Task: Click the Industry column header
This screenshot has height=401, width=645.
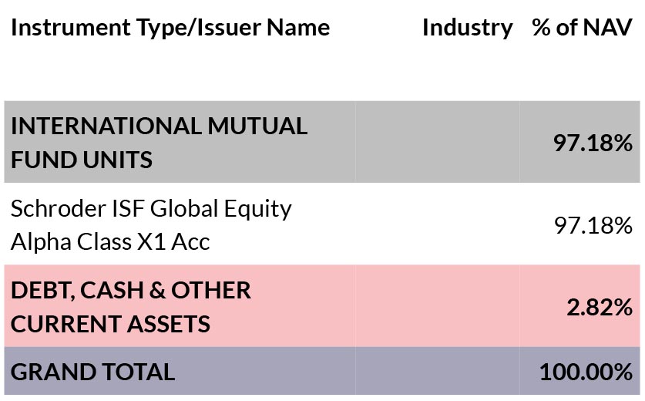Action: click(468, 28)
